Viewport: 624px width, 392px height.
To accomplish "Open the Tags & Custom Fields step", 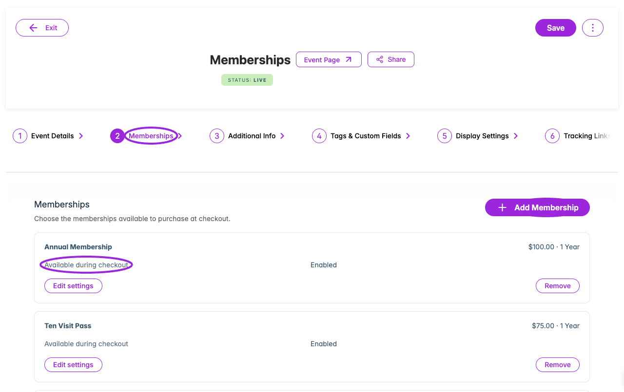I will pyautogui.click(x=366, y=136).
